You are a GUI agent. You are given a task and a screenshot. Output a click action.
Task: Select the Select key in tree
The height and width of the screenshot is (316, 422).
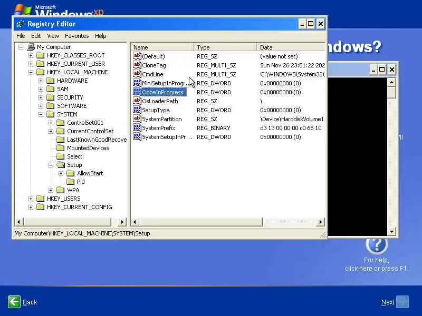tap(74, 156)
